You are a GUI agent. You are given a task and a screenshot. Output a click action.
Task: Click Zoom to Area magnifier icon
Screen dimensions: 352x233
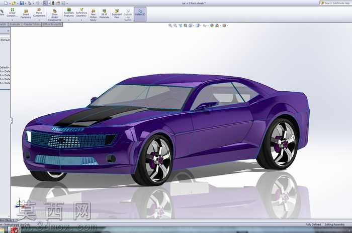tap(175, 26)
